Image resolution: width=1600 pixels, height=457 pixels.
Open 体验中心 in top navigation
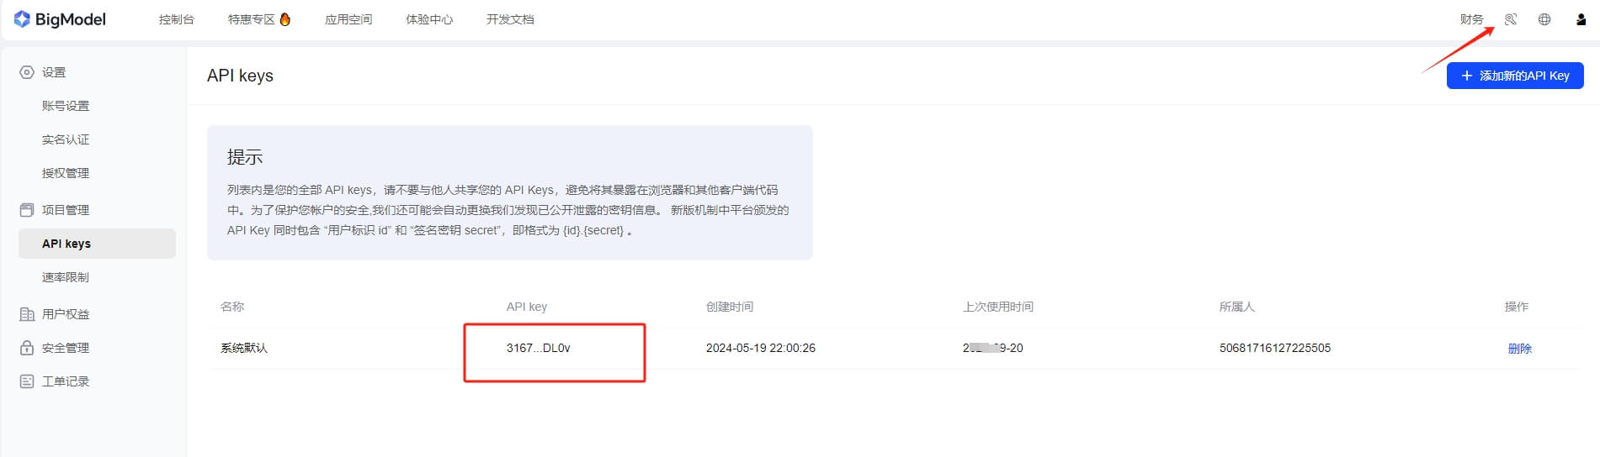pyautogui.click(x=429, y=19)
